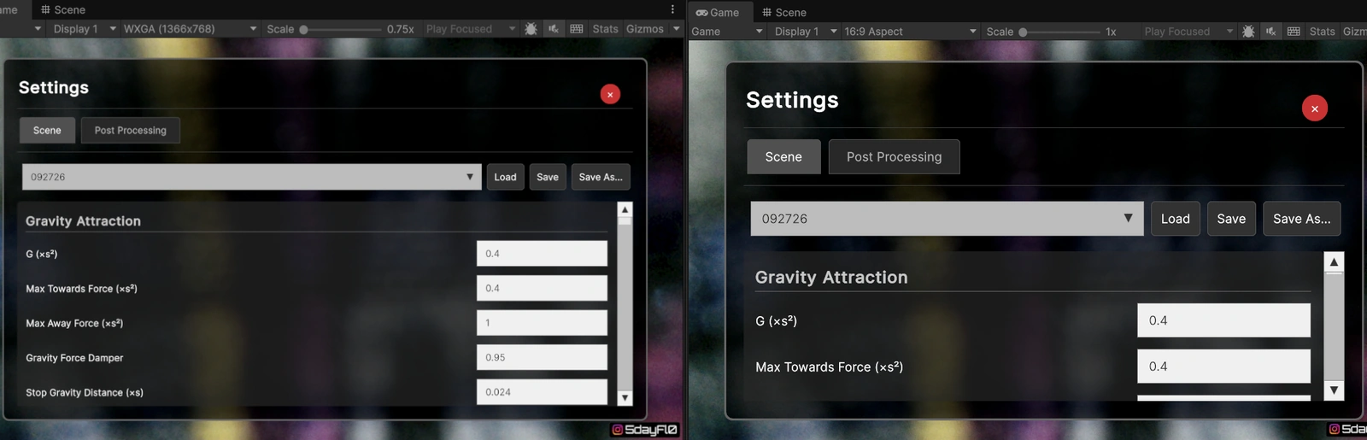This screenshot has height=440, width=1367.
Task: Click the Max Away Force (×s²) label
Action: [74, 324]
